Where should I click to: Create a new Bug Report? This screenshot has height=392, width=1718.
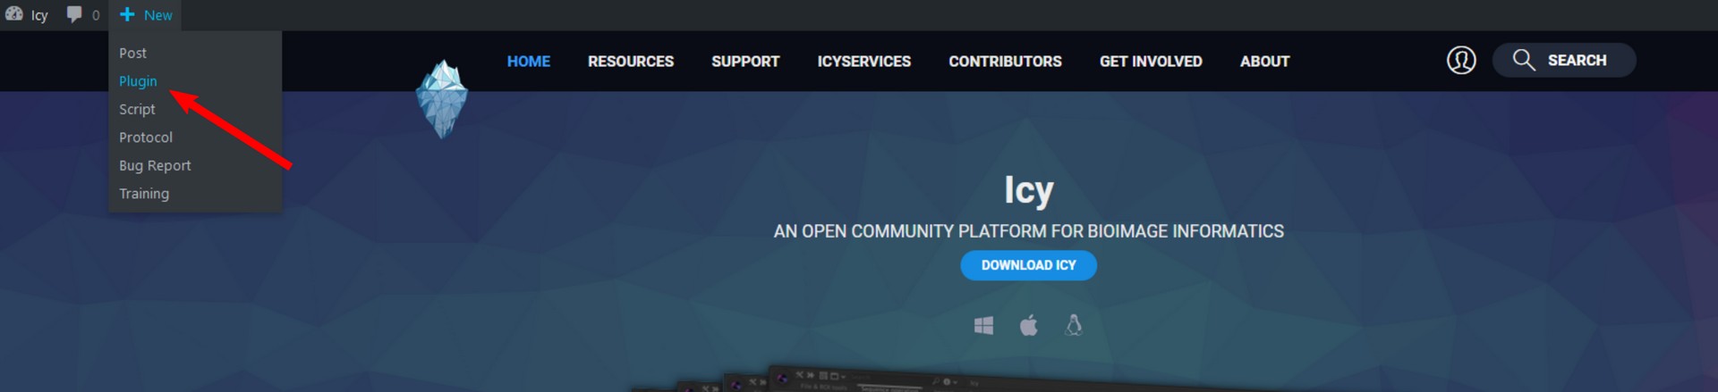click(155, 165)
